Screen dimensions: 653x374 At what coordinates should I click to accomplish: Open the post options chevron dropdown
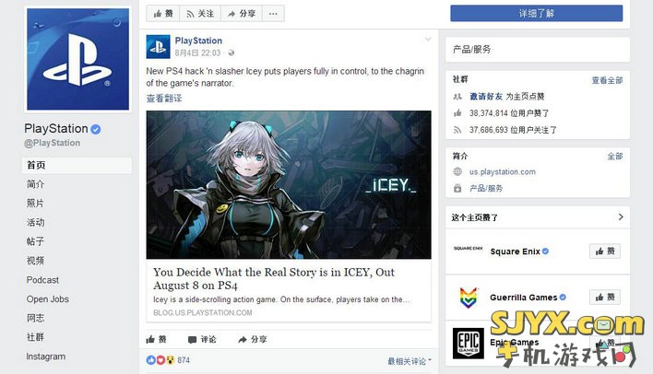428,40
